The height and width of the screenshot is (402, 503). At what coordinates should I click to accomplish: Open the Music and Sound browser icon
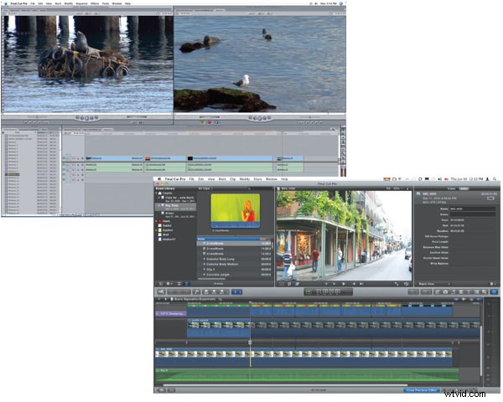coord(453,292)
